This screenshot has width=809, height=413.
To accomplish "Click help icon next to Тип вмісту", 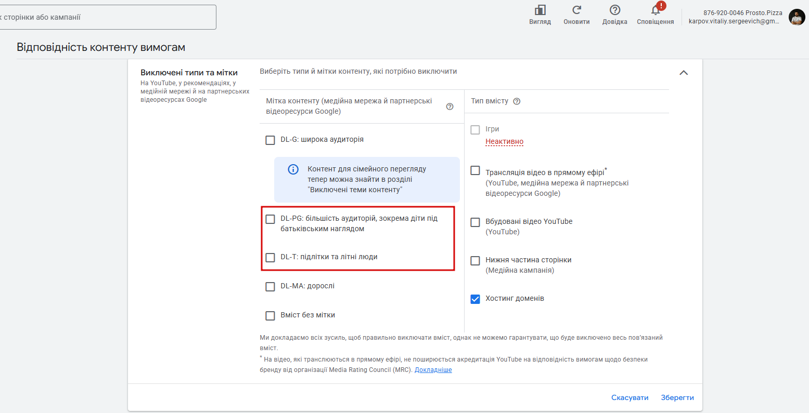I will pos(517,101).
